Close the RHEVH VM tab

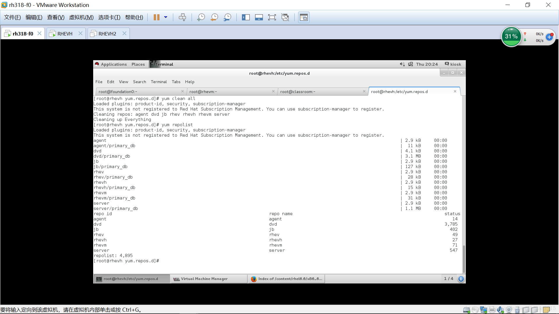tap(81, 33)
